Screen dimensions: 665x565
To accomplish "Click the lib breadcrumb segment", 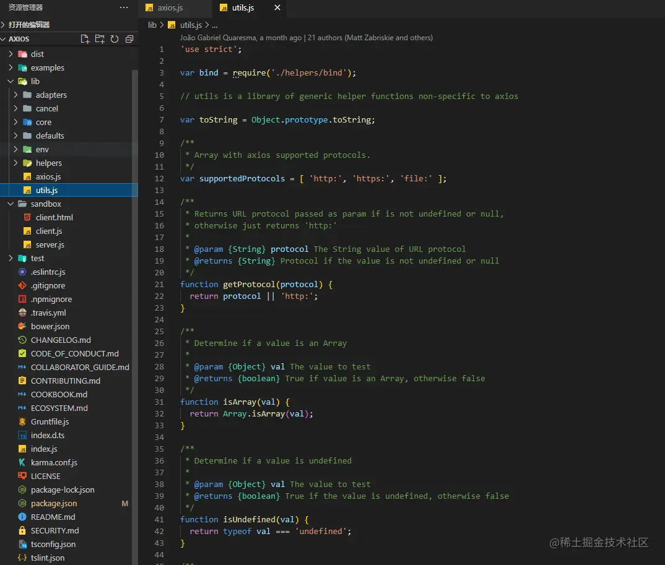I will pos(152,25).
